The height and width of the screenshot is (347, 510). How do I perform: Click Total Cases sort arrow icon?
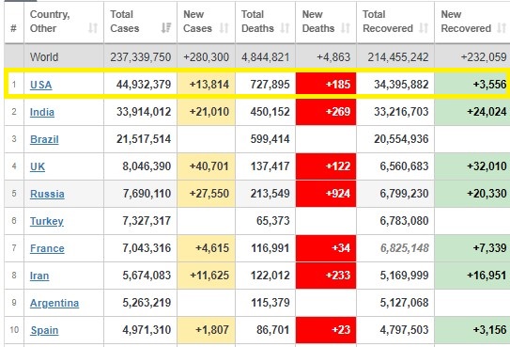tap(166, 28)
